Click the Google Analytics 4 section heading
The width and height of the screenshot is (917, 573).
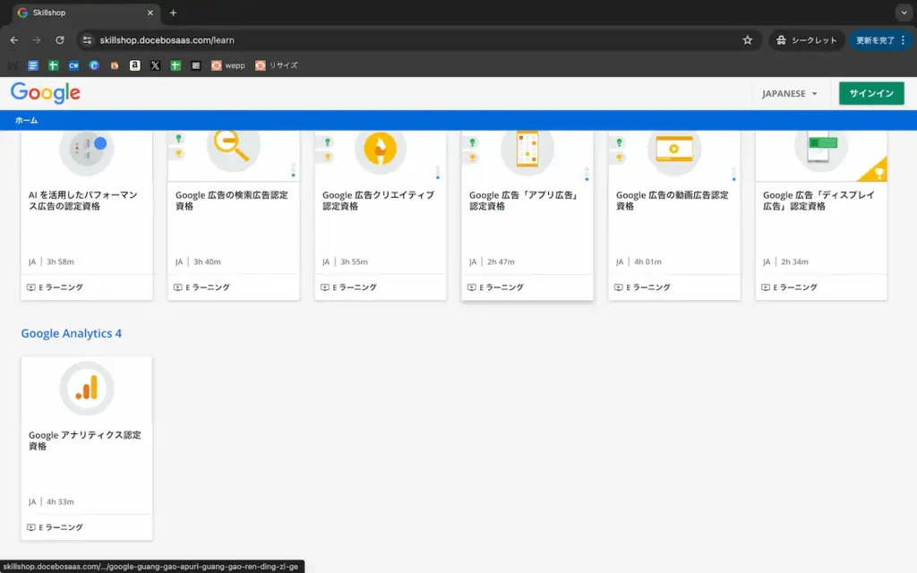click(72, 333)
